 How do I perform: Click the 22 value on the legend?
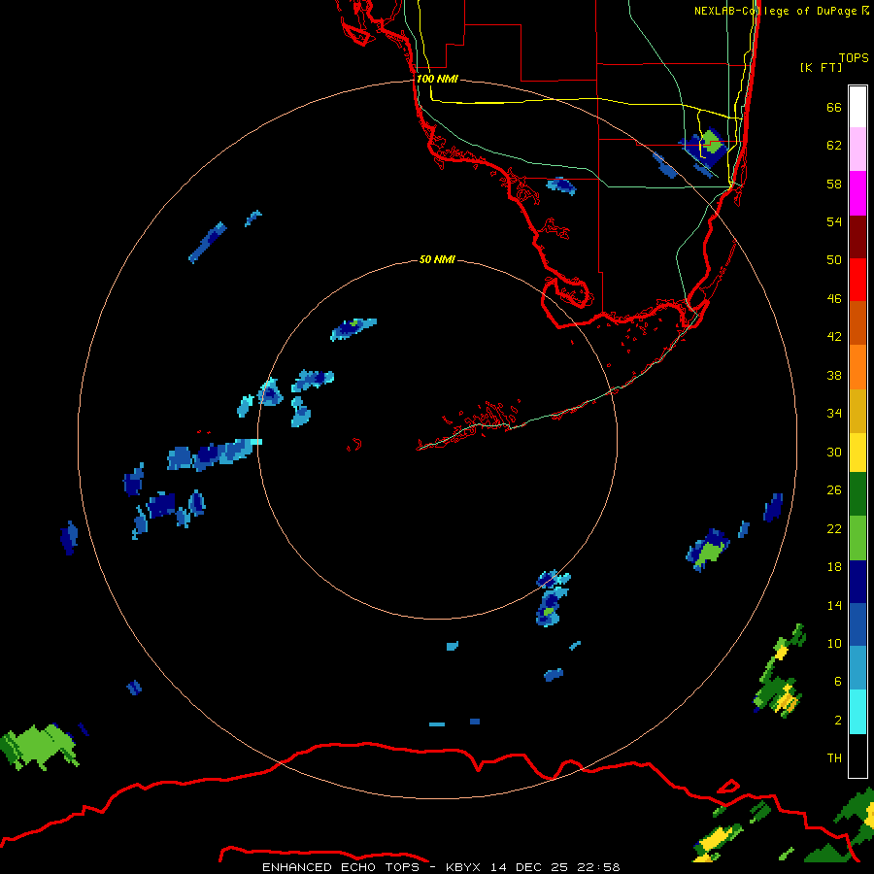pos(834,529)
